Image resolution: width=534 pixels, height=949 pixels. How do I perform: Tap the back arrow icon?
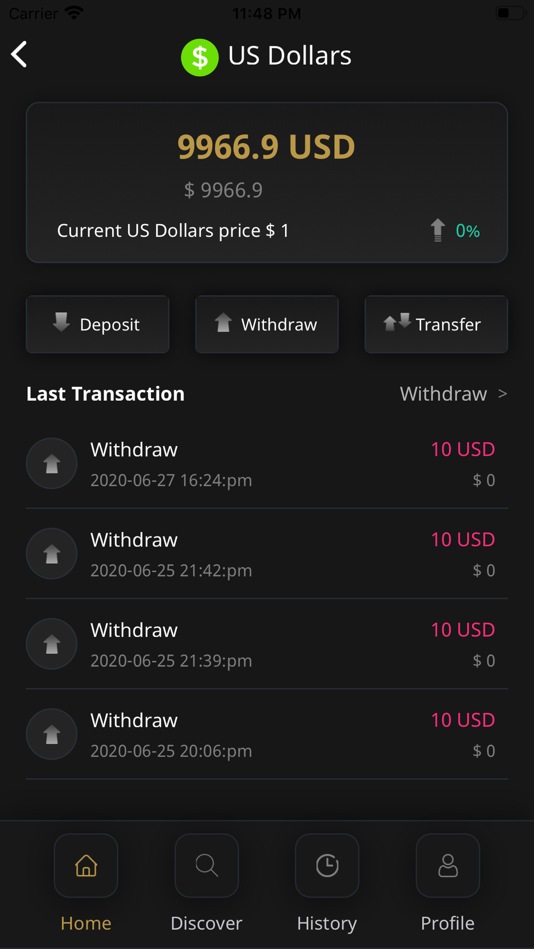pos(19,54)
